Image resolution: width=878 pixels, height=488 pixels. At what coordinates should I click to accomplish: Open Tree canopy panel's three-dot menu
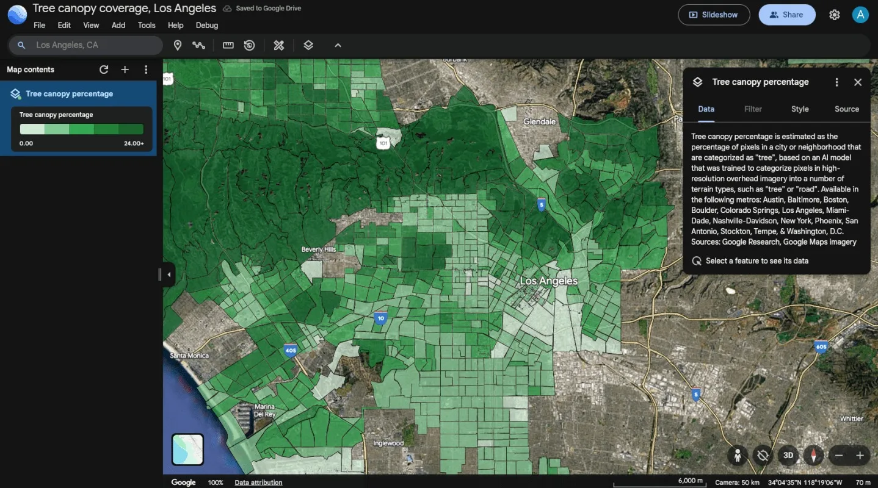[x=836, y=82]
